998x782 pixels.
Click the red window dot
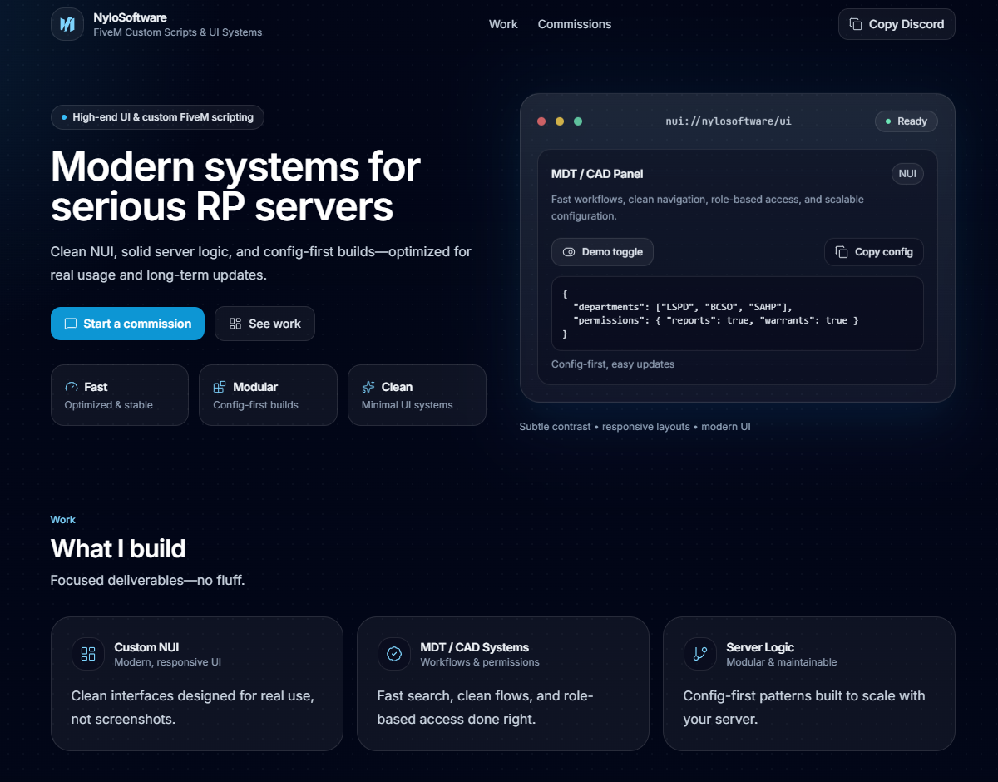point(541,121)
